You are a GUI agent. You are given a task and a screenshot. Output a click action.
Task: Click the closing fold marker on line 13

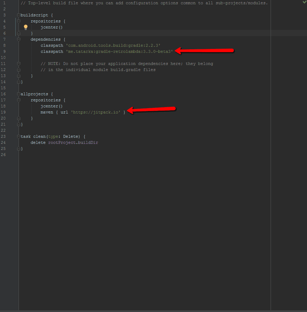[19, 76]
